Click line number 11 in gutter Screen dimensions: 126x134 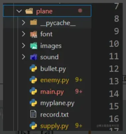pos(114,56)
